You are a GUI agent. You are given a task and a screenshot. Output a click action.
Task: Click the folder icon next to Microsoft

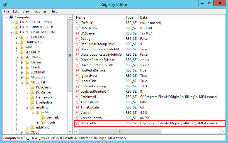click(x=27, y=77)
